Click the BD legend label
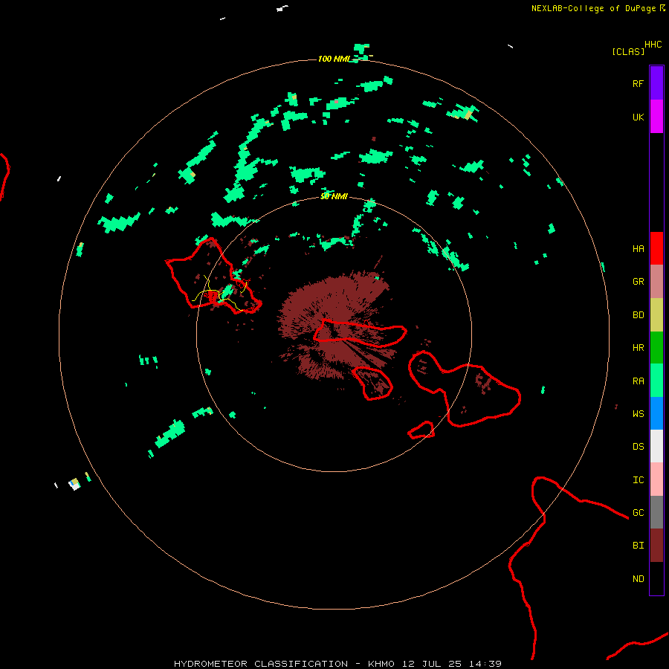 point(638,315)
